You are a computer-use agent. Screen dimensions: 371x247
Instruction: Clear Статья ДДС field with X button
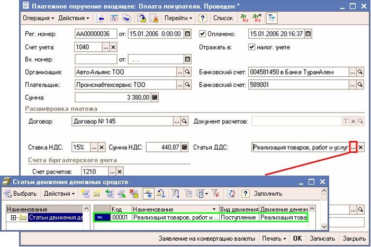coord(361,148)
